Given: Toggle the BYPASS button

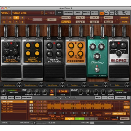Looking at the screenshot, I should click(124, 18).
